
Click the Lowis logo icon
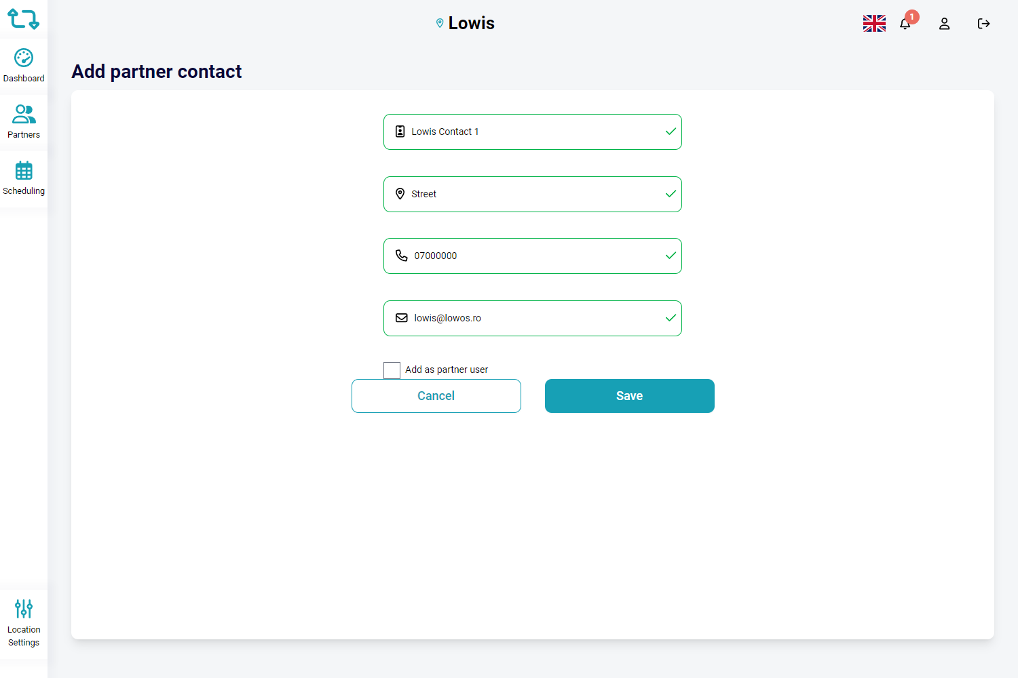point(23,19)
